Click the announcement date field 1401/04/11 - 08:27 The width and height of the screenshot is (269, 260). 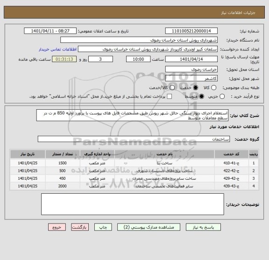click(x=50, y=31)
